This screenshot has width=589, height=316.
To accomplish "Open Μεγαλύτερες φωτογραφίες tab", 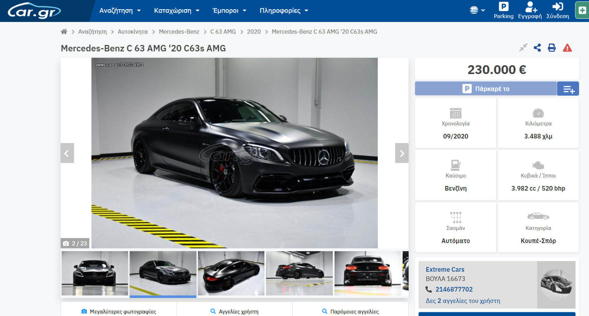I will point(119,312).
